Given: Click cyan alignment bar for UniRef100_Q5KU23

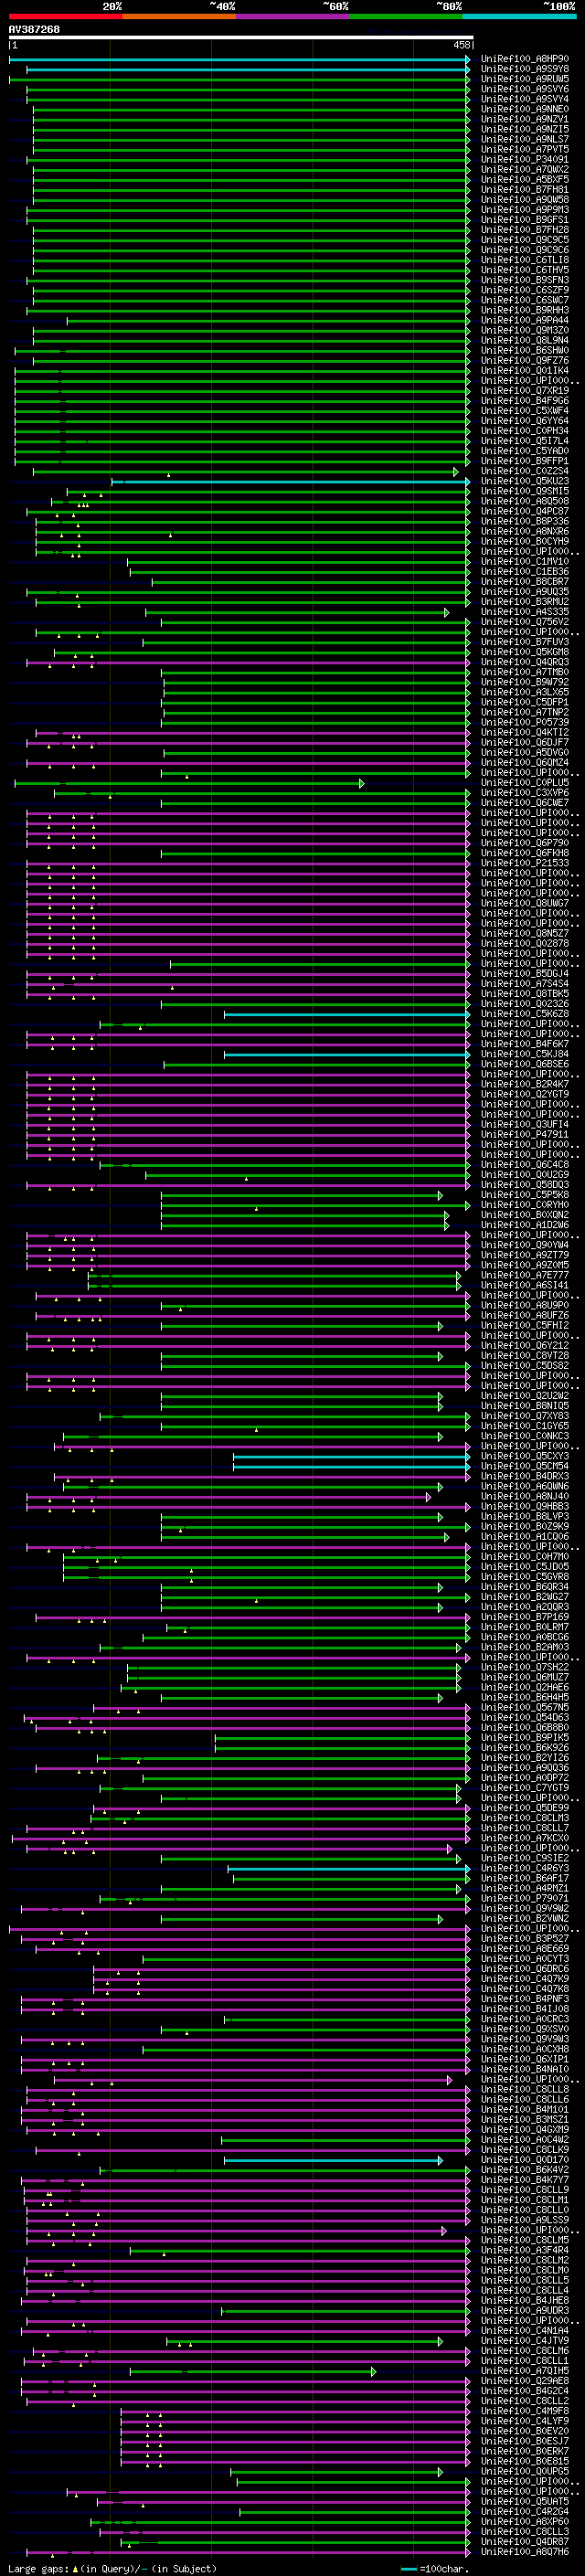Looking at the screenshot, I should pos(291,481).
